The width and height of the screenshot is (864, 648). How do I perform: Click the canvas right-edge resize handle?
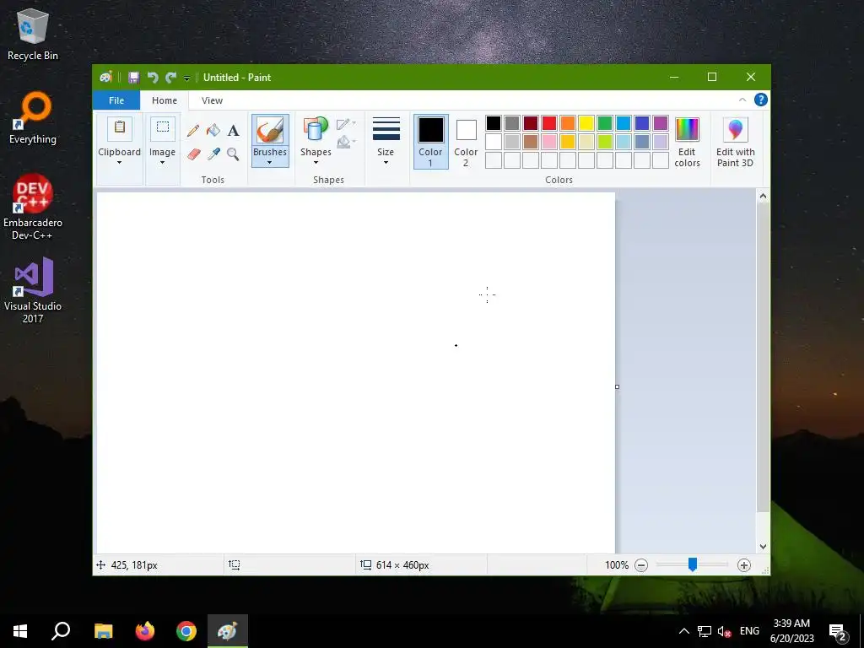[617, 386]
